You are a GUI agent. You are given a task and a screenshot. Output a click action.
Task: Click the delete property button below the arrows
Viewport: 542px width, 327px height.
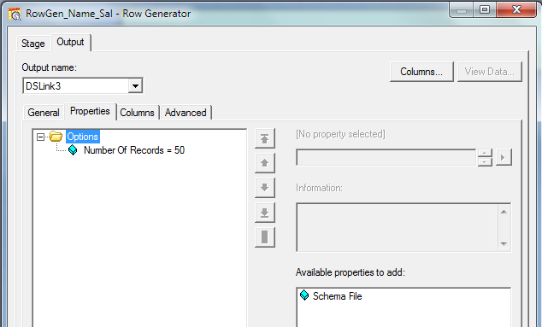pos(265,237)
